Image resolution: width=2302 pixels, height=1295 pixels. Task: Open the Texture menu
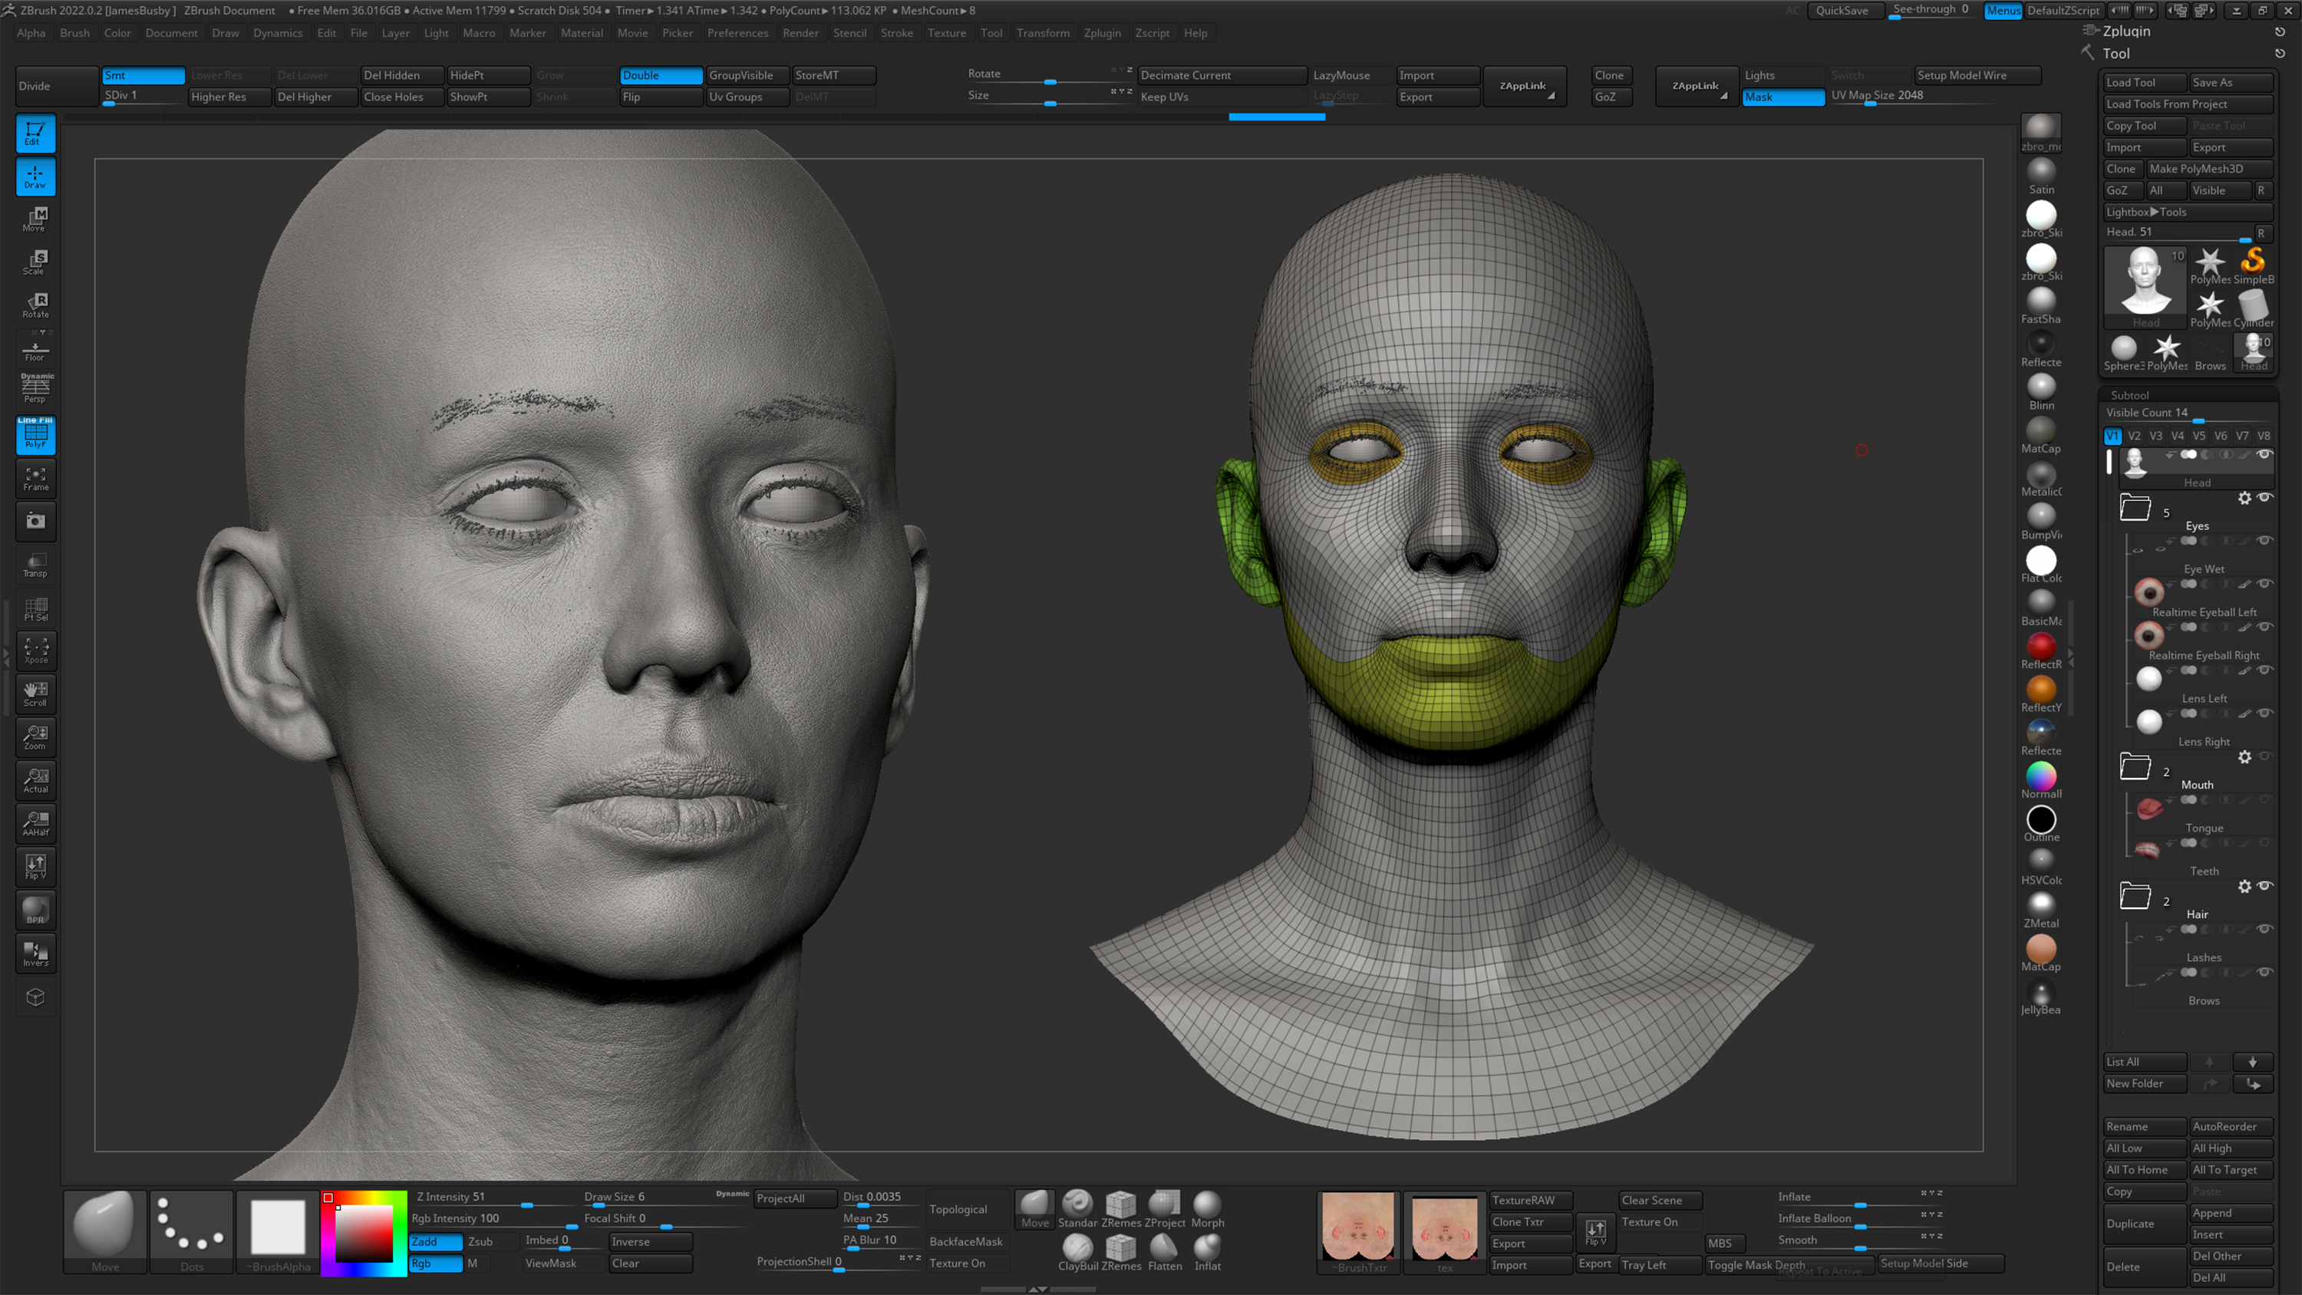(x=946, y=33)
